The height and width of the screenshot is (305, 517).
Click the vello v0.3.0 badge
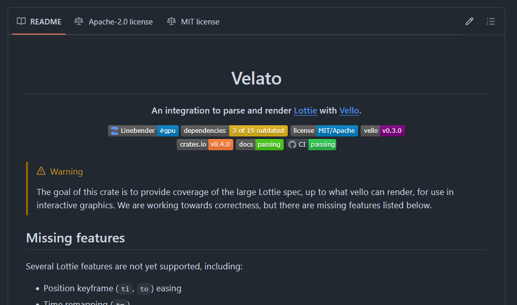(383, 131)
